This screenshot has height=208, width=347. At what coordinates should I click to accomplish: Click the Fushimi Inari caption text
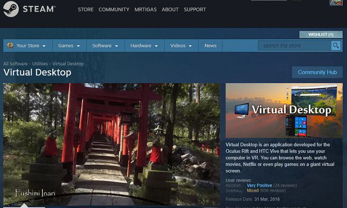coord(35,193)
